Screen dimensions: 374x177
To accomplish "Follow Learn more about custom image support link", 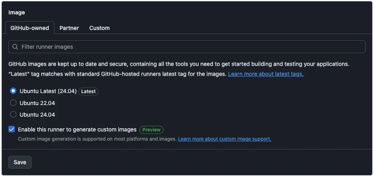I will [225, 139].
